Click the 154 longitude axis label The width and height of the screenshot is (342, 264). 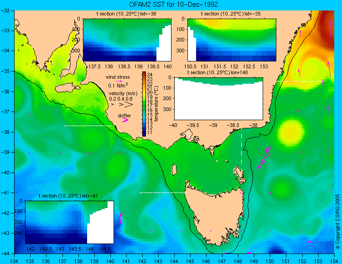pyautogui.click(x=334, y=261)
